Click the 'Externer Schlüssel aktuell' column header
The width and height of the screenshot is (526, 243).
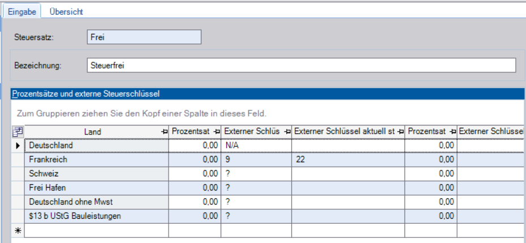click(344, 132)
